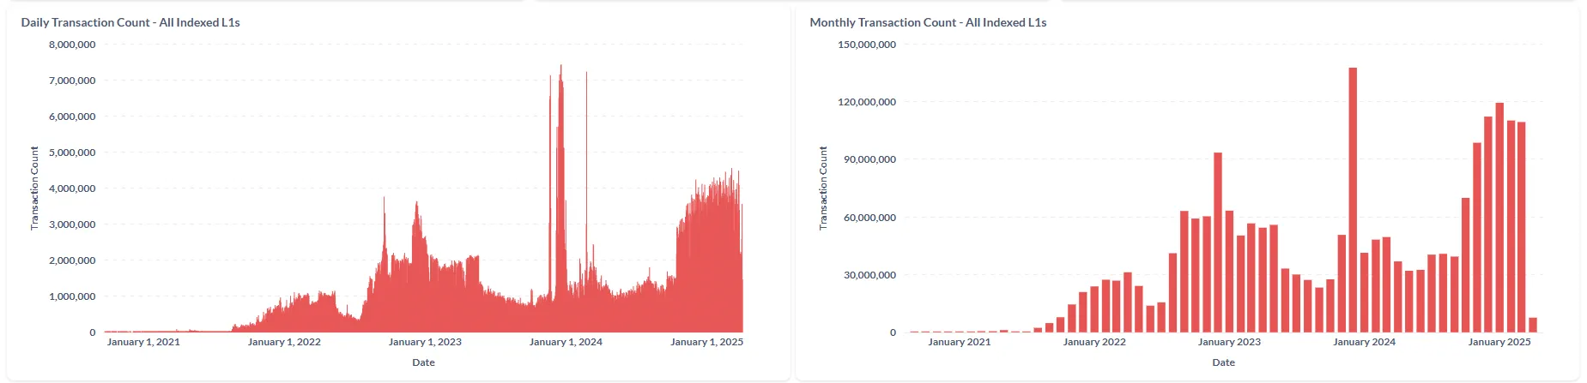
Task: Click the Date axis title under monthly chart
Action: (1223, 362)
